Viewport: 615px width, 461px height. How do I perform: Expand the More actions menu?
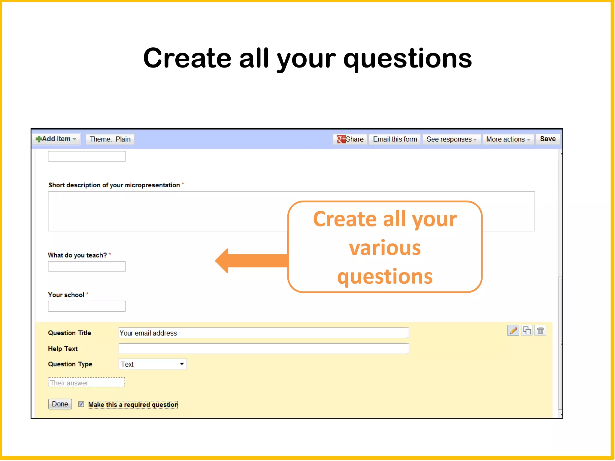point(508,139)
